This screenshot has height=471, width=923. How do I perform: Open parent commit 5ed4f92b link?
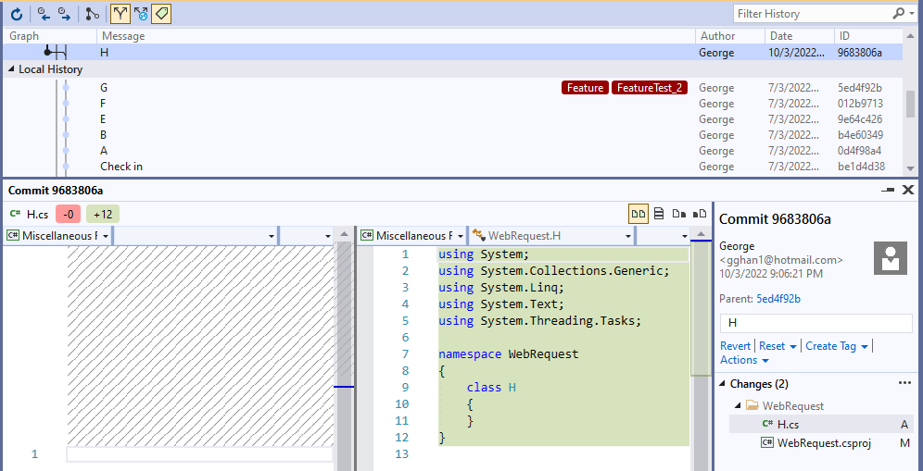778,299
